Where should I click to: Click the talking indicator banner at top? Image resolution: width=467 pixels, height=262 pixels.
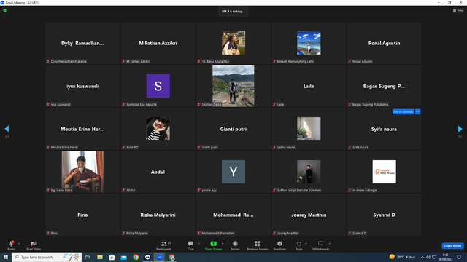(233, 12)
